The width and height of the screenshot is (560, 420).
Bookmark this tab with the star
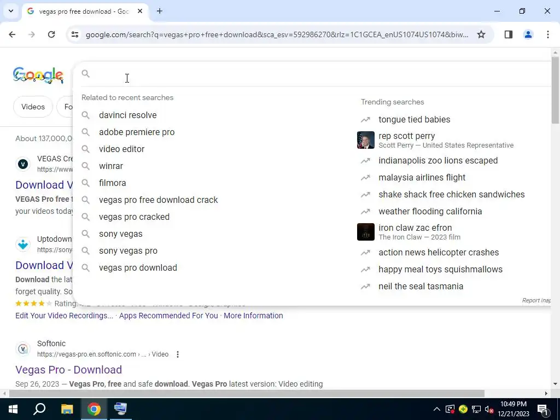[x=481, y=34]
